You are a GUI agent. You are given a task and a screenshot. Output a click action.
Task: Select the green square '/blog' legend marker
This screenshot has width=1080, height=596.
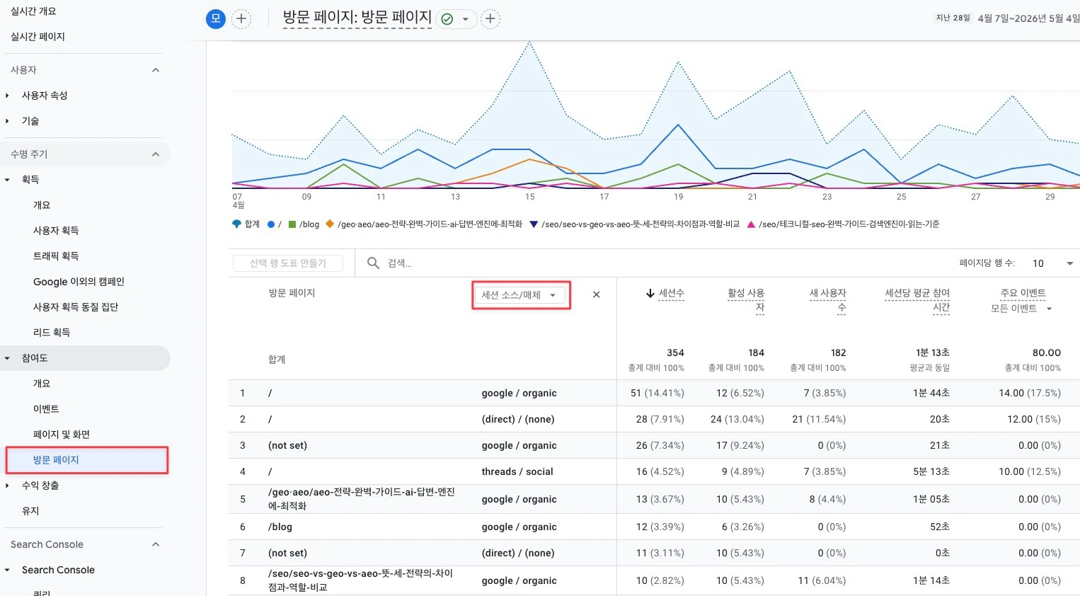point(292,224)
